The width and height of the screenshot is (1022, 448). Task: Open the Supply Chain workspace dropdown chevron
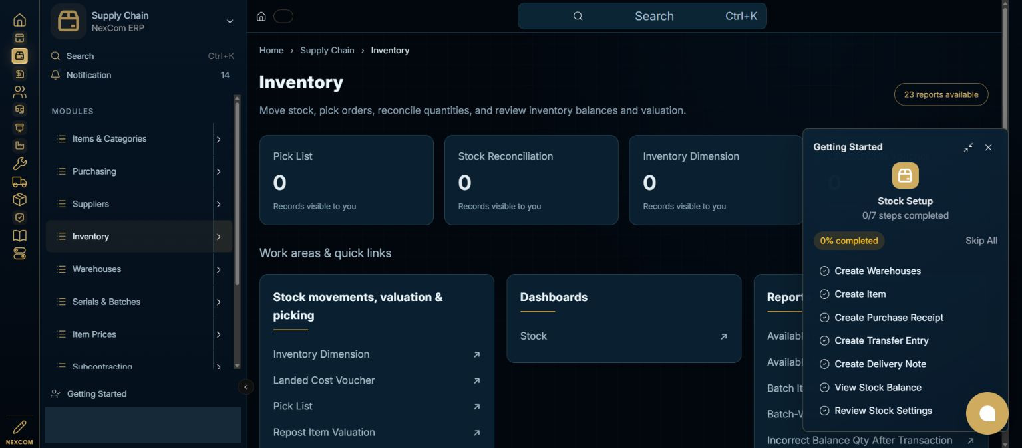point(230,21)
